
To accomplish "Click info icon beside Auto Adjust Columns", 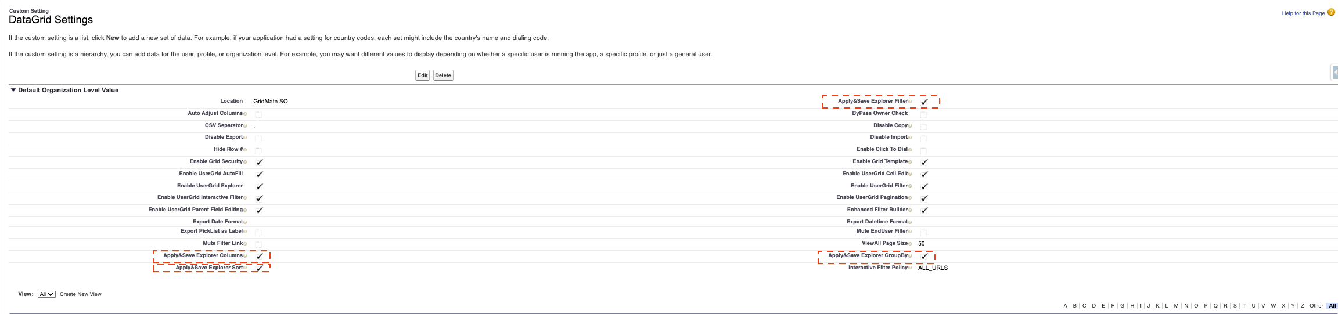I will pos(245,114).
